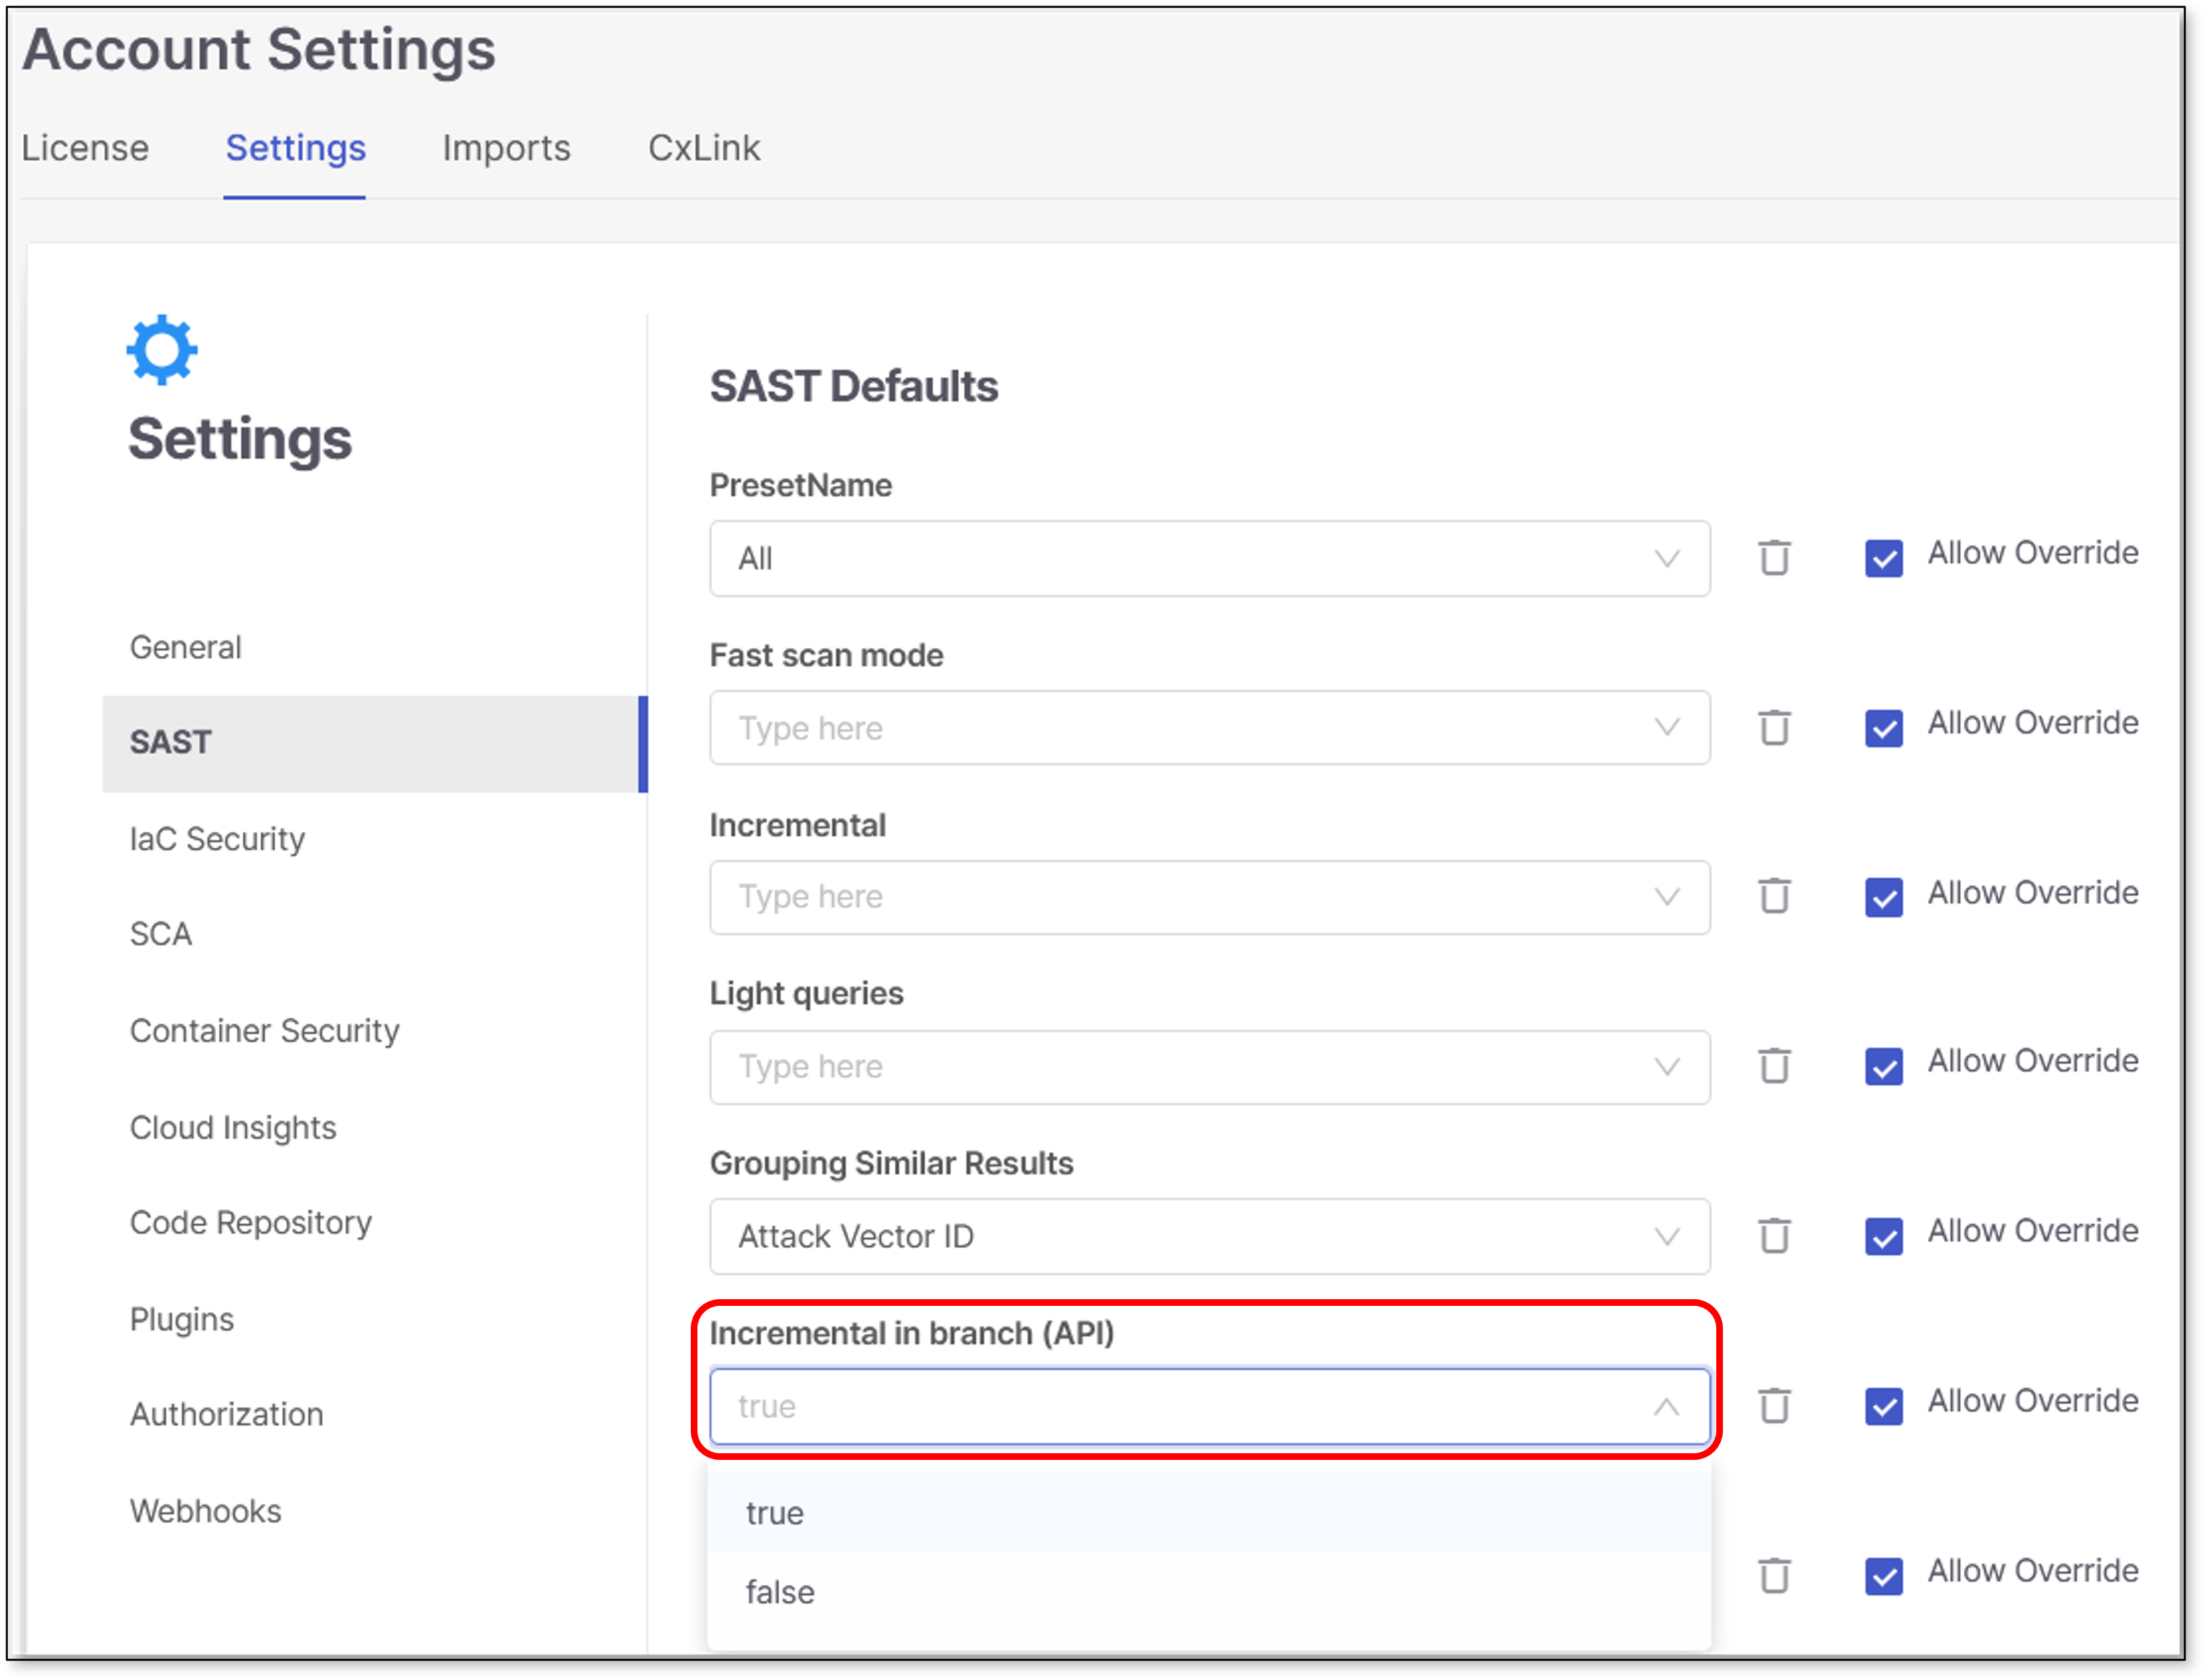Switch to the License tab
The width and height of the screenshot is (2205, 1680).
pyautogui.click(x=85, y=148)
